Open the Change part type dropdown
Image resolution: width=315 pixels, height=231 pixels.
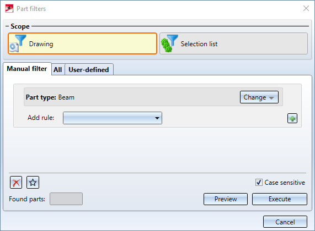click(259, 97)
